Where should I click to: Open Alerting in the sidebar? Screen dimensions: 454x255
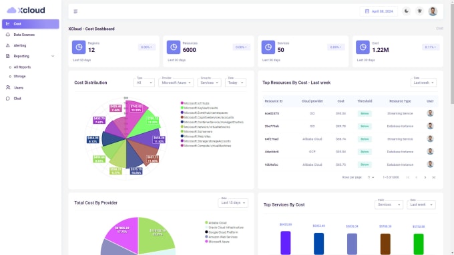coord(31,45)
